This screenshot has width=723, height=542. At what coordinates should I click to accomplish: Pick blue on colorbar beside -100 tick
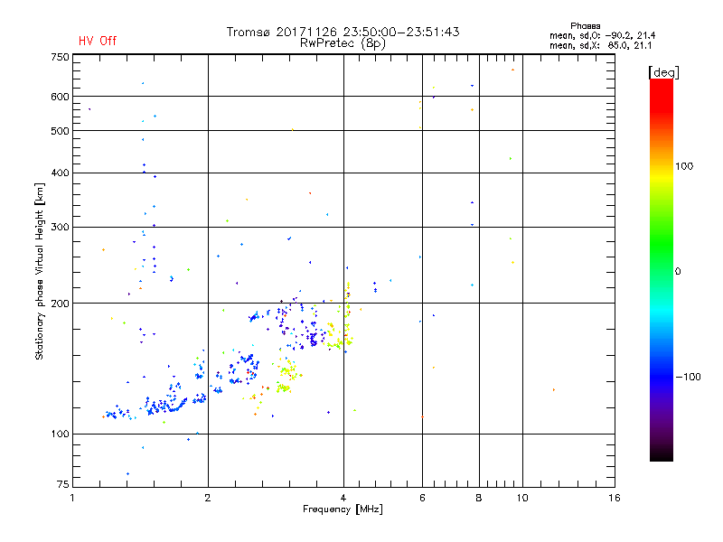click(661, 376)
